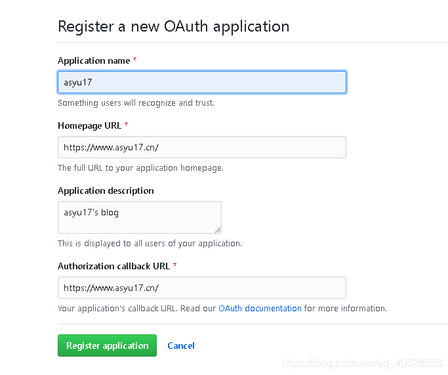Click the Authorization callback URL label
This screenshot has height=375, width=448.
point(113,266)
